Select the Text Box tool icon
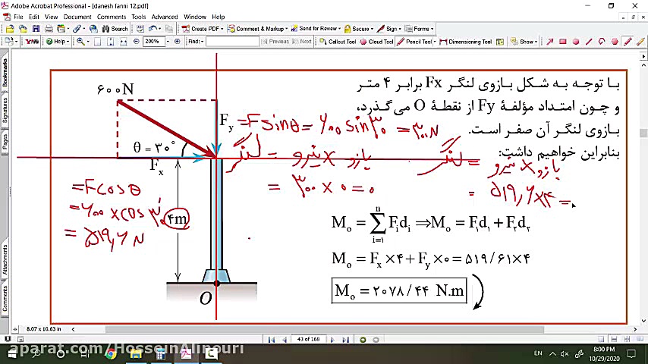Viewport: 648px width, 364px height. (500, 42)
